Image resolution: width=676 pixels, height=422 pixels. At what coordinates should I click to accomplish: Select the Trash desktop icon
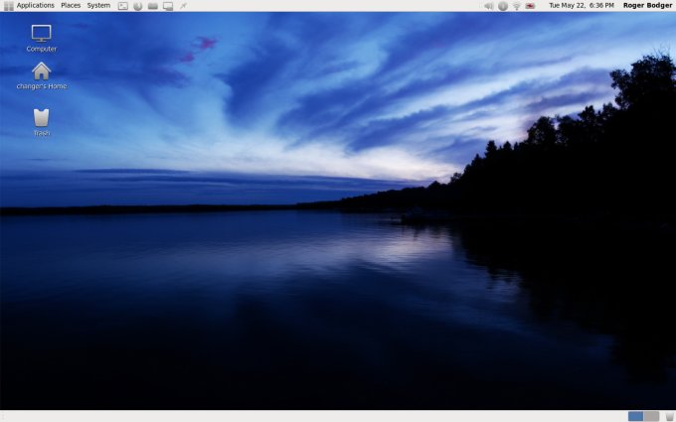42,118
